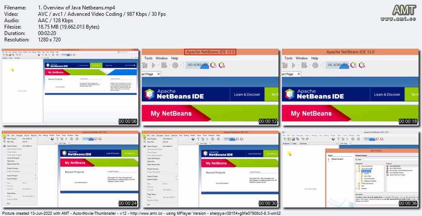Viewport: 422px width, 216px height.
Task: Click the red-badged profiler icon in the 00:00:12 frame
Action: pyautogui.click(x=222, y=65)
